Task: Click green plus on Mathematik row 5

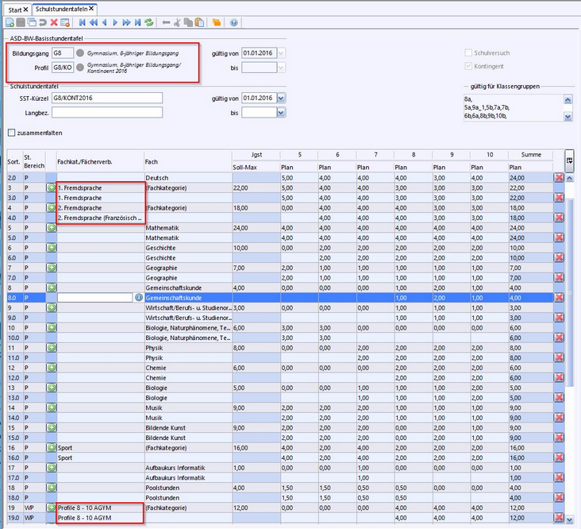Action: (52, 228)
